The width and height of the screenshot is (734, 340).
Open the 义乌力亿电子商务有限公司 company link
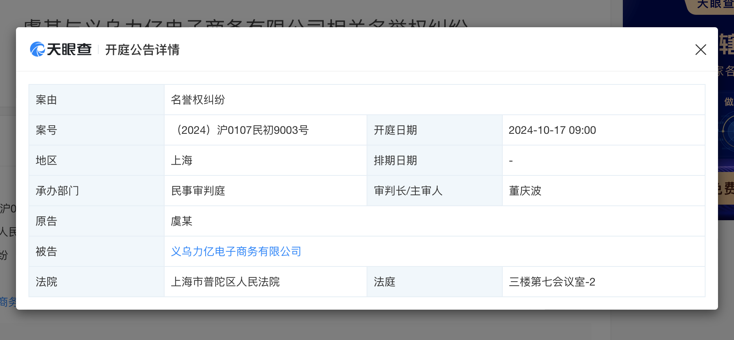(236, 252)
